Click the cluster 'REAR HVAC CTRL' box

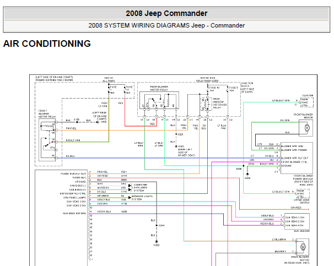307,102
